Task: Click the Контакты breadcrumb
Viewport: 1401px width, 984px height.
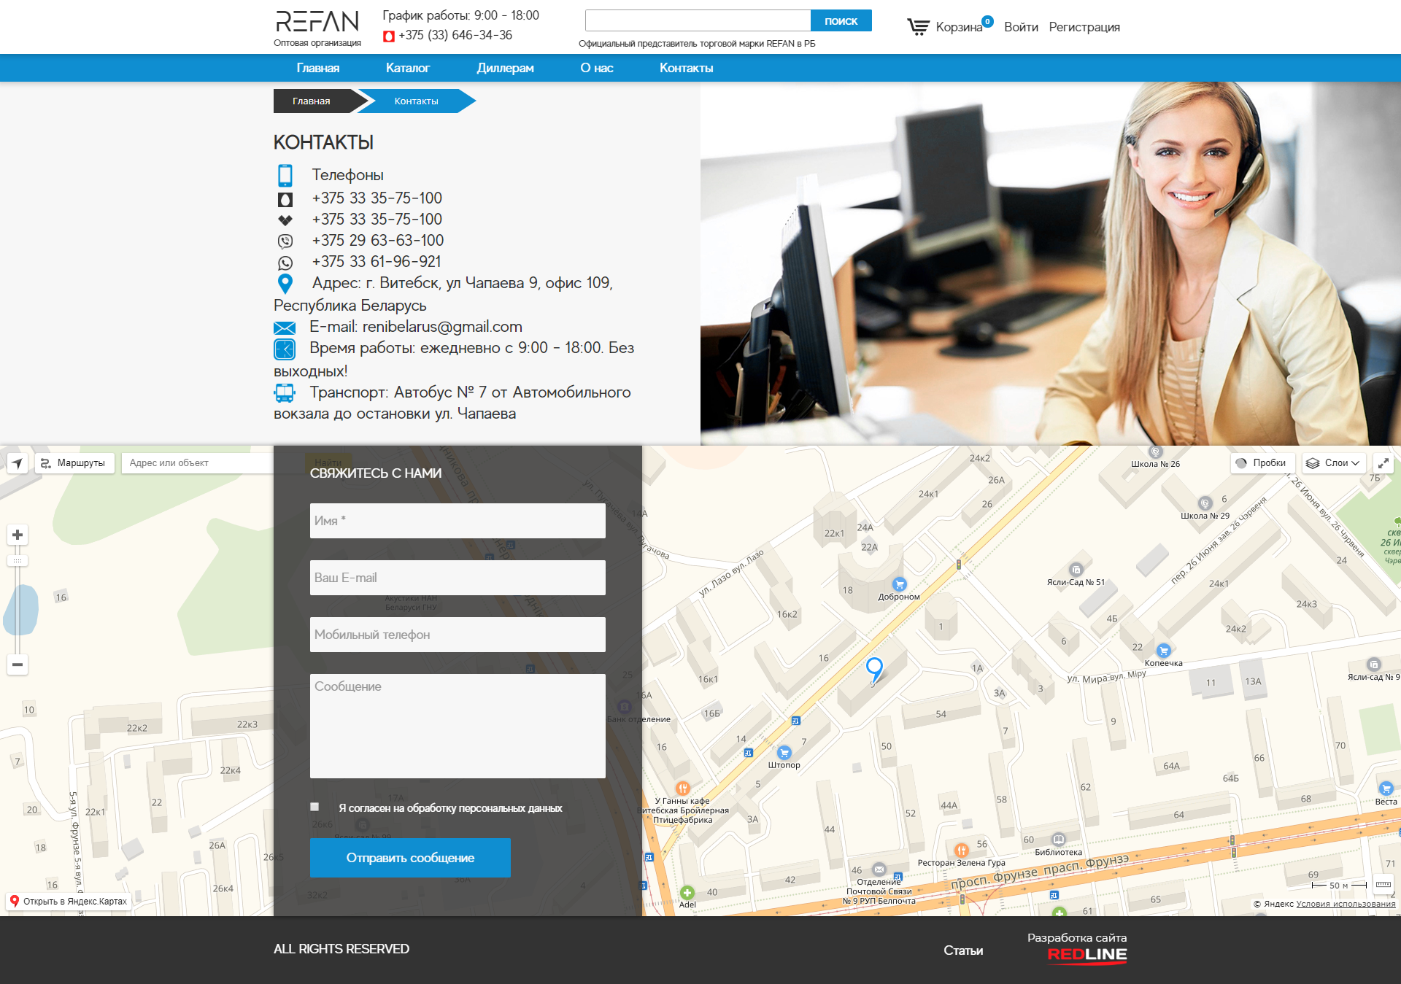Action: (417, 101)
